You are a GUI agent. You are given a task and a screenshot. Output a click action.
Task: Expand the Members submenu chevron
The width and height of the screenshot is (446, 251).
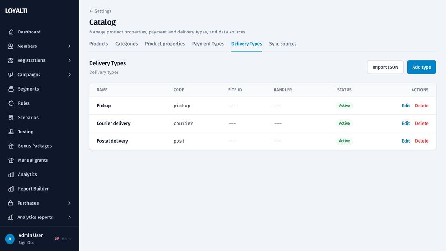69,46
